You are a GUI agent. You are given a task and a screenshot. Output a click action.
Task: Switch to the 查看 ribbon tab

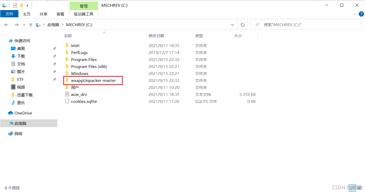(x=60, y=14)
